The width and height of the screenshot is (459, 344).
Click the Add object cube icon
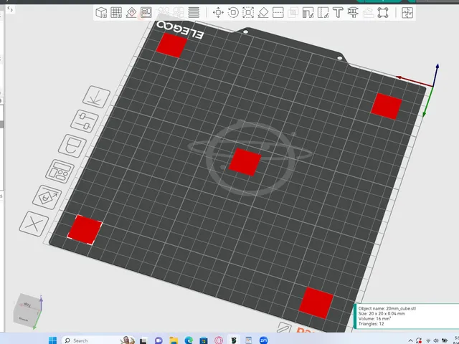[x=101, y=13]
